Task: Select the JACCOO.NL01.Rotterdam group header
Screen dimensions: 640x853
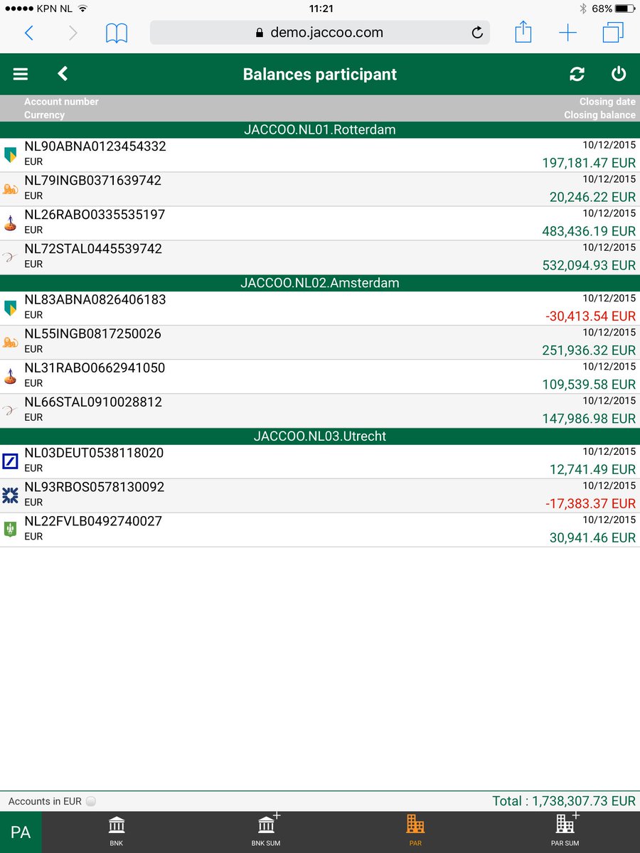Action: tap(320, 130)
